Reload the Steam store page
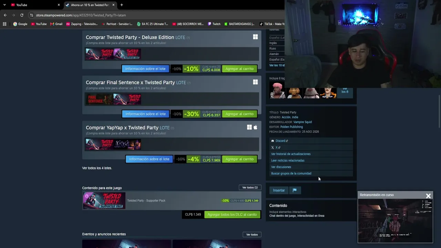The height and width of the screenshot is (248, 441). click(22, 15)
